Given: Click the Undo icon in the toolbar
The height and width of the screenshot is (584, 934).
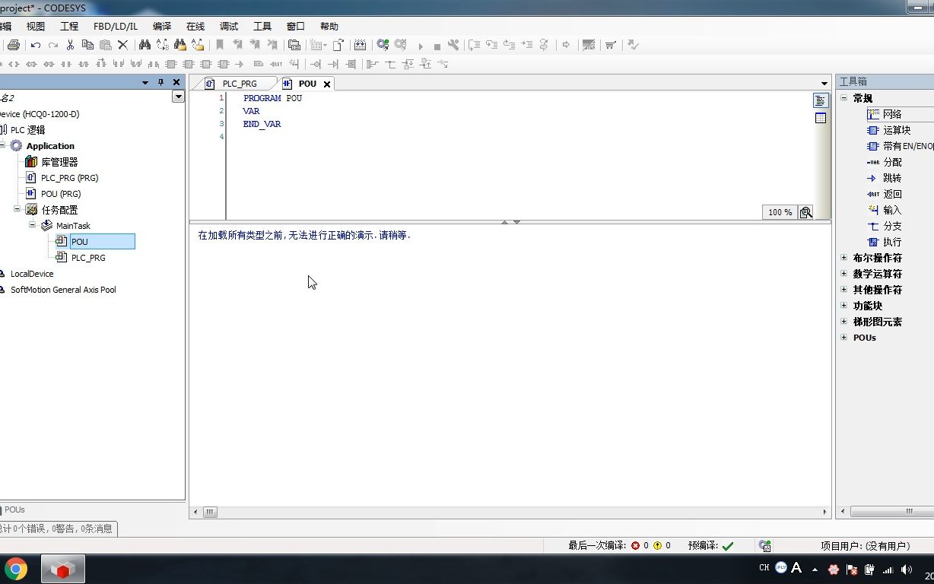Looking at the screenshot, I should 34,44.
